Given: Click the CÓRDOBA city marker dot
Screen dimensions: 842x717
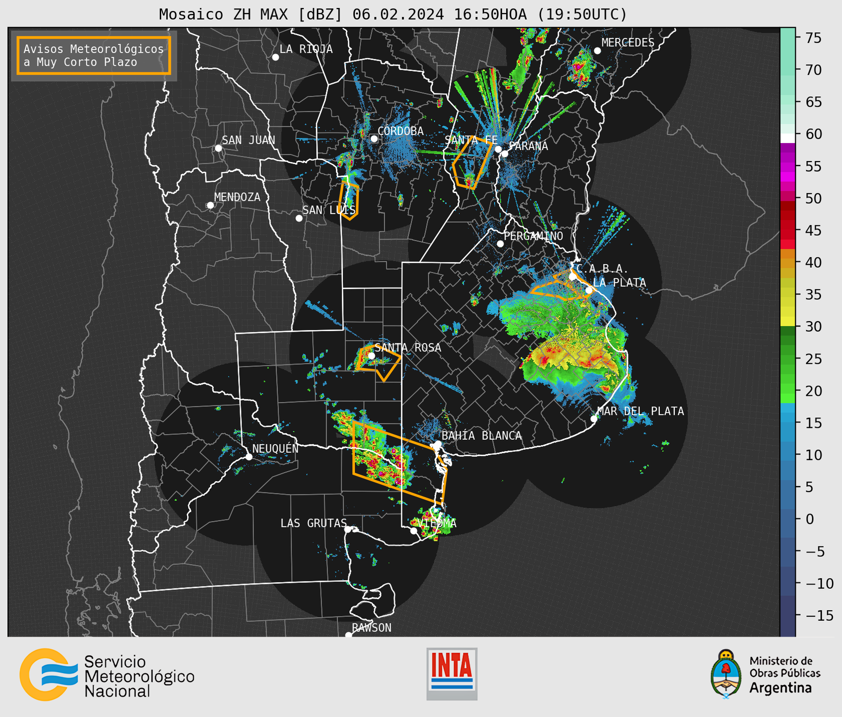Looking at the screenshot, I should pos(374,139).
